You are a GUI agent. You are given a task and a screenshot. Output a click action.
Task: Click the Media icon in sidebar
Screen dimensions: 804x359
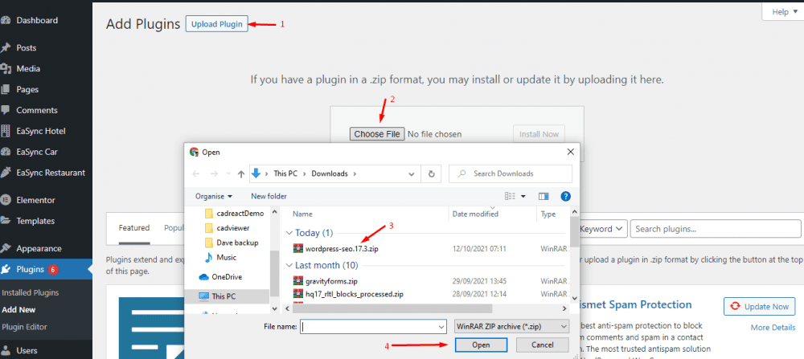point(6,68)
